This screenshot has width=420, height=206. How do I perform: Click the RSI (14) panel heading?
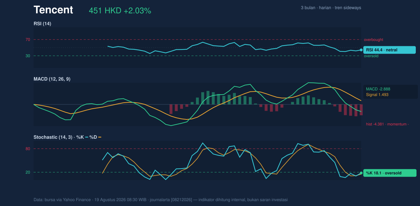pos(42,24)
